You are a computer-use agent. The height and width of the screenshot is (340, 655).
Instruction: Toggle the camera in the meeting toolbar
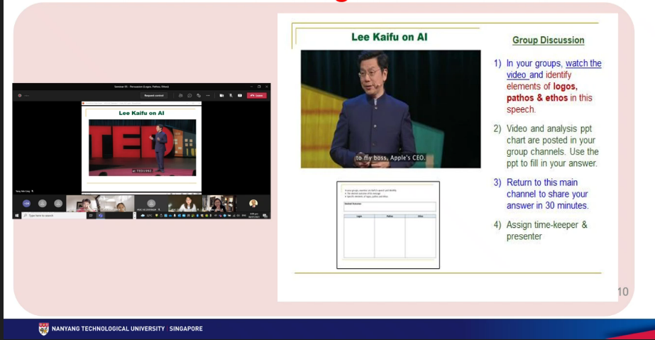click(222, 95)
